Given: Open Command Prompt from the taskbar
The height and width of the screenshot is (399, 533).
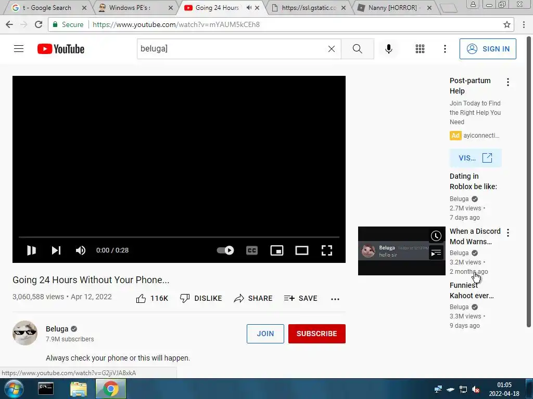Looking at the screenshot, I should pyautogui.click(x=46, y=389).
